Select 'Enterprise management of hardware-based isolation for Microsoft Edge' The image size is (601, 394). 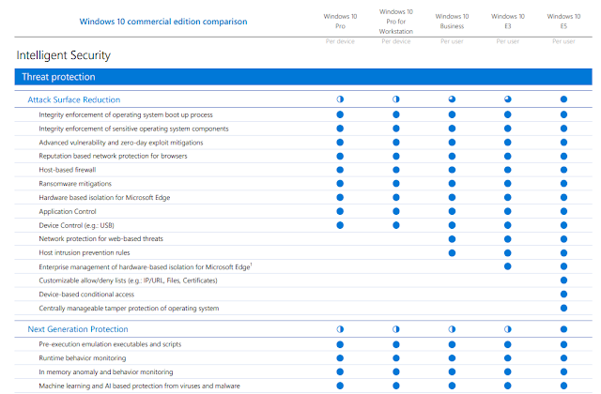coord(146,266)
